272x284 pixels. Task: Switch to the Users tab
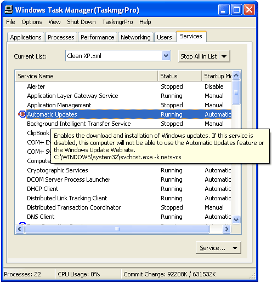tap(165, 37)
